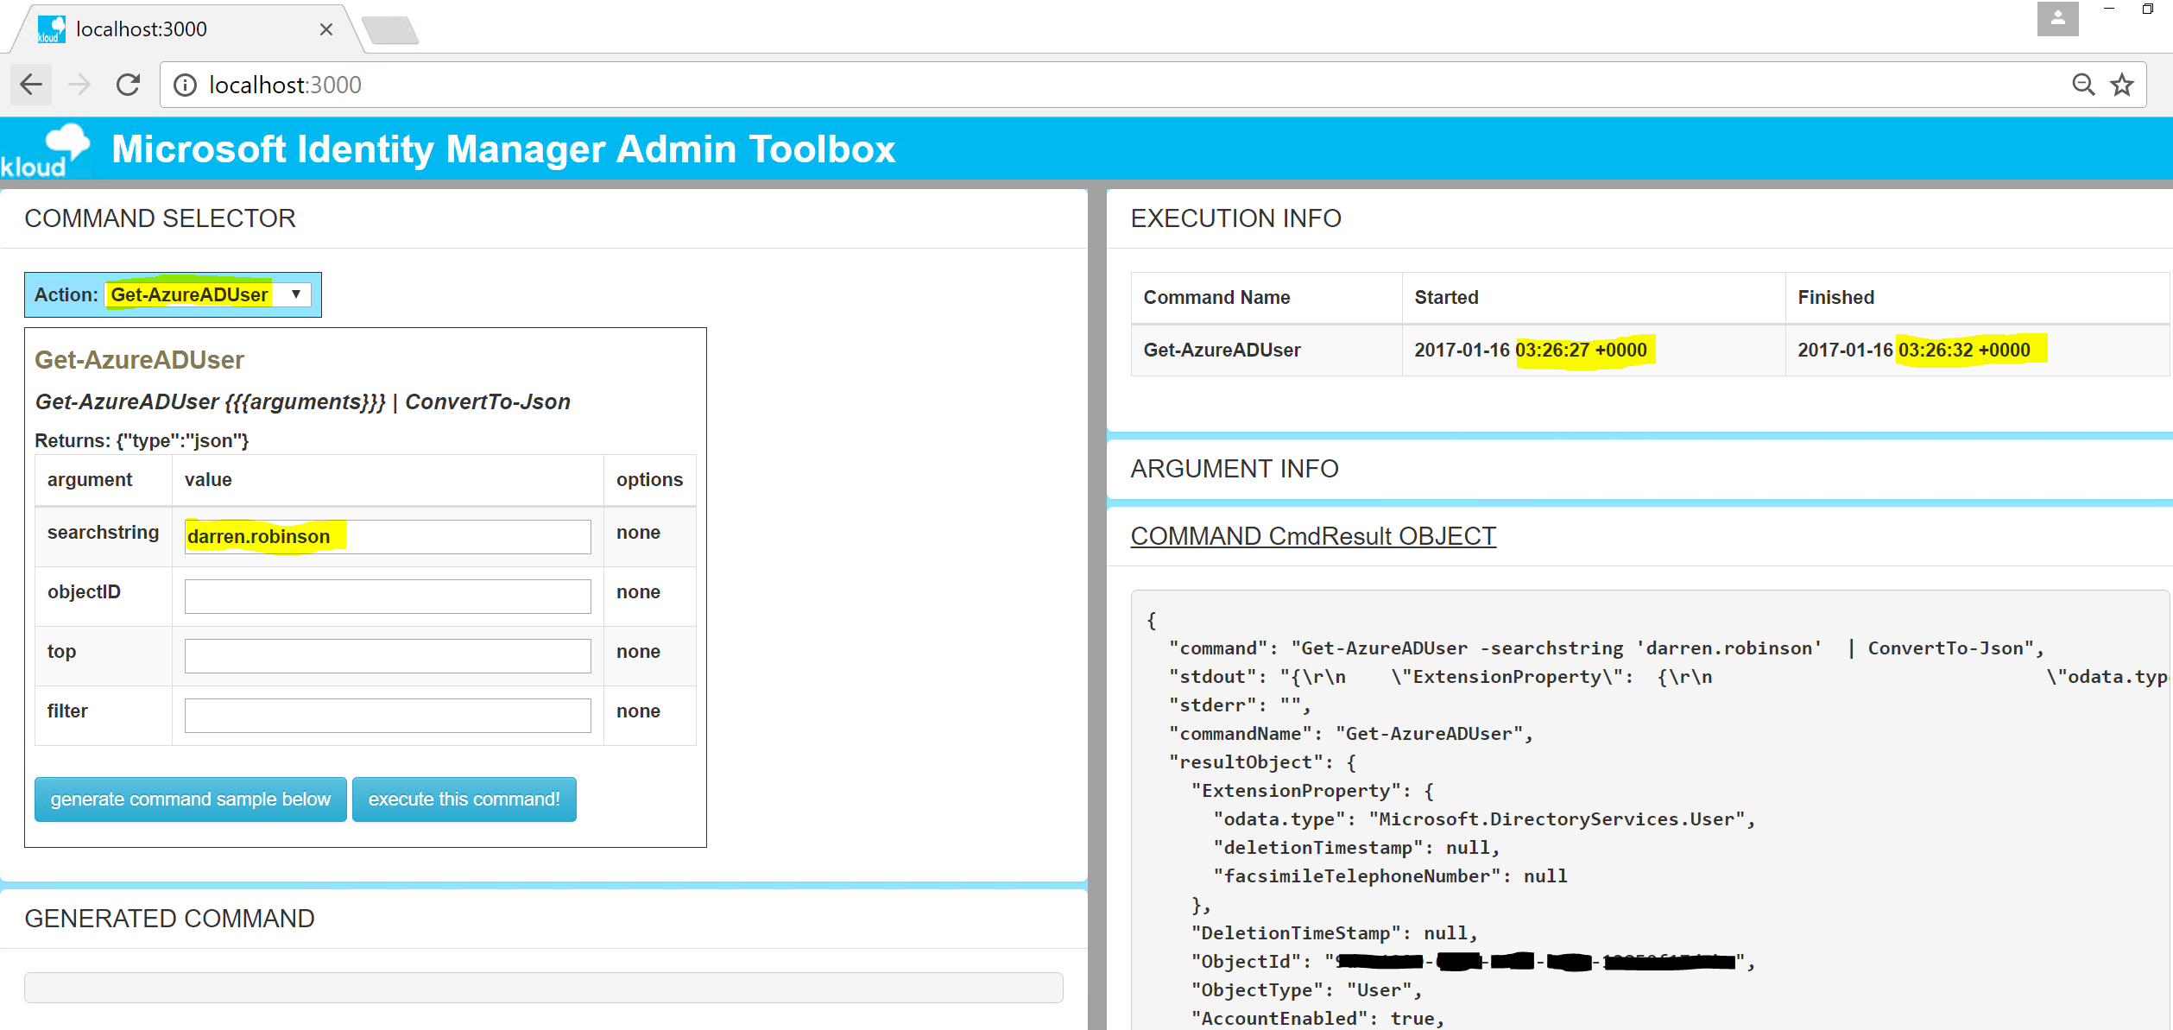Close the localhost:3000 tab
Screen dimensions: 2173x1030
pyautogui.click(x=326, y=29)
